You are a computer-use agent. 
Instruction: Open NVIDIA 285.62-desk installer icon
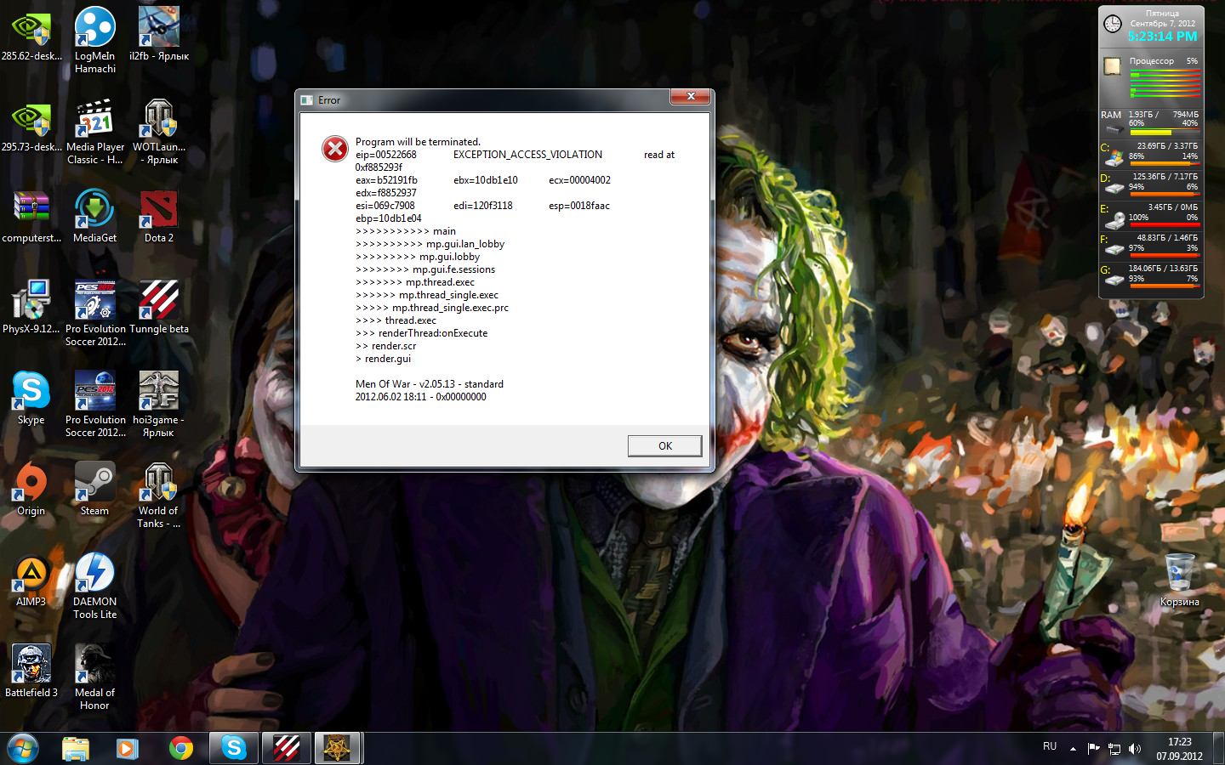(31, 37)
